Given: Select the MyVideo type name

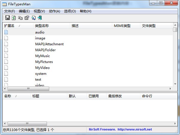Looking at the screenshot, I should [43, 68].
